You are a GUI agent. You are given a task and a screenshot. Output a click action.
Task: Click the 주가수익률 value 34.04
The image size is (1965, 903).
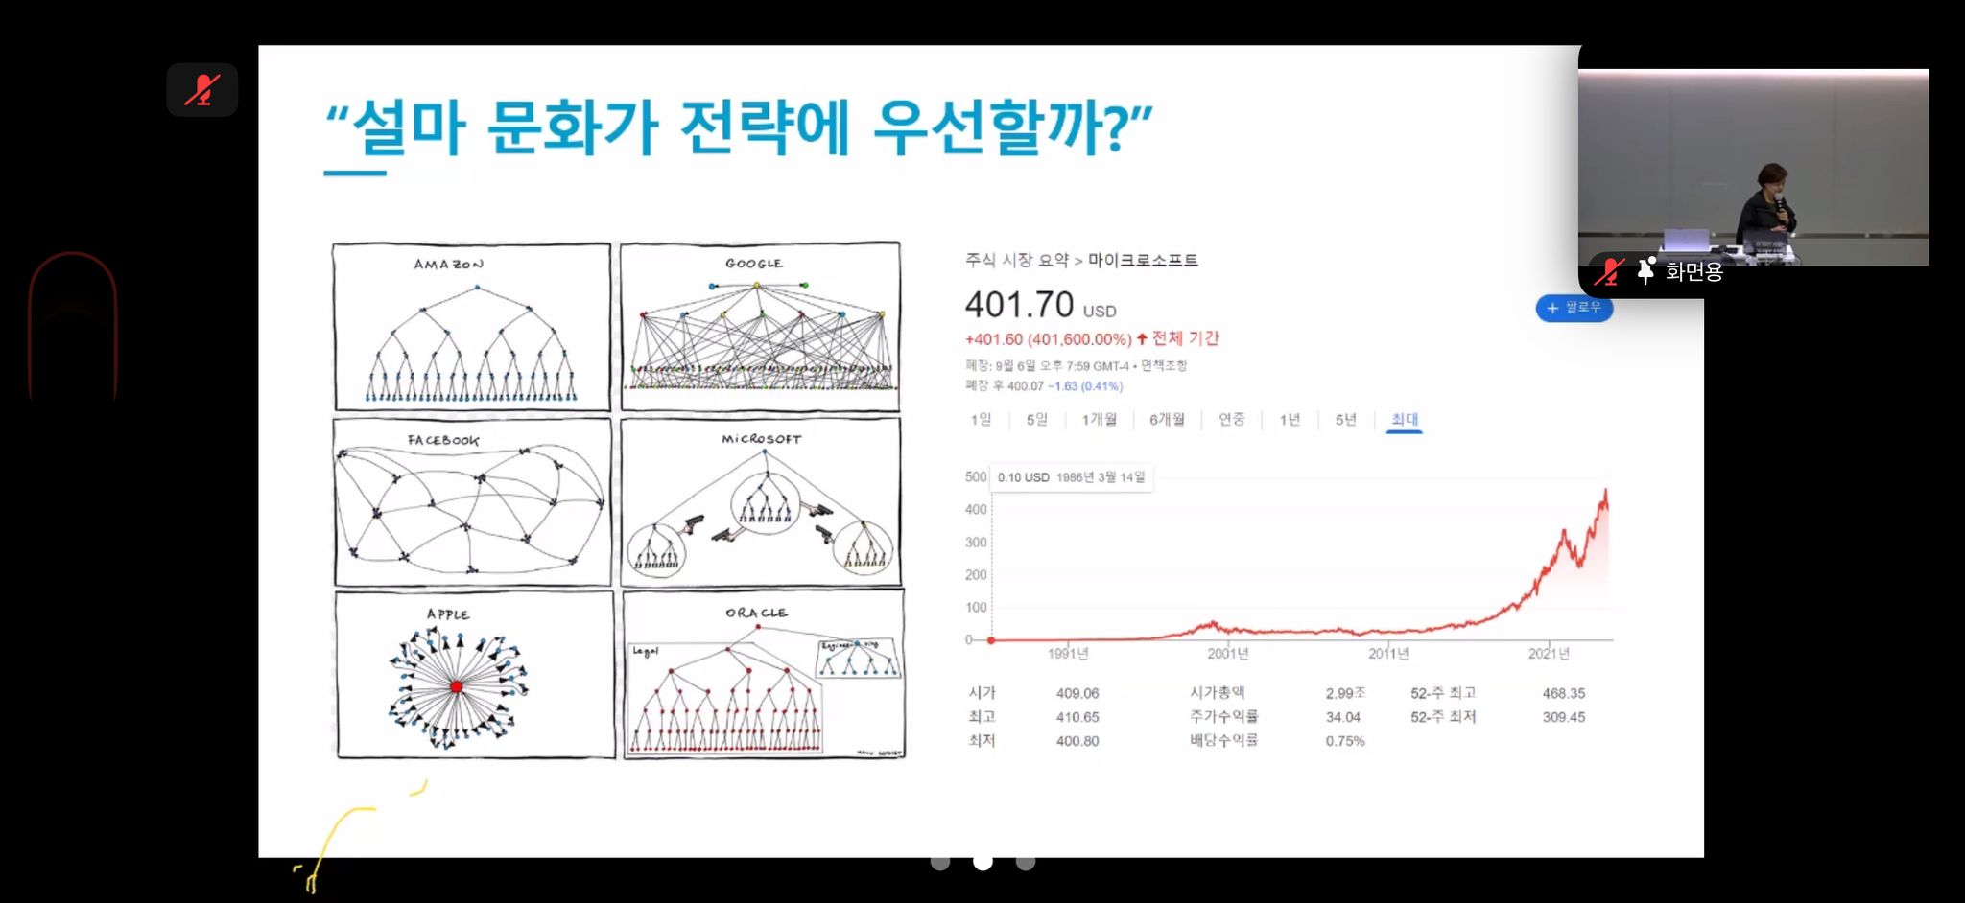[x=1343, y=717]
